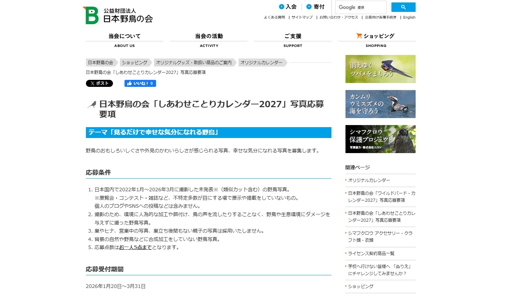Click the blue magnifier search button
524x296 pixels.
point(403,7)
